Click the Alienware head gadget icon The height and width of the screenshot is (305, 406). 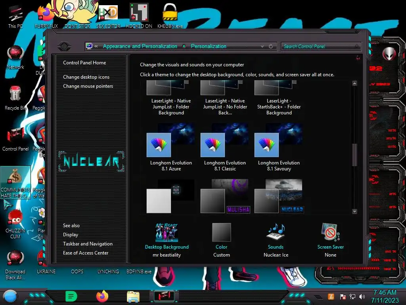389,54
